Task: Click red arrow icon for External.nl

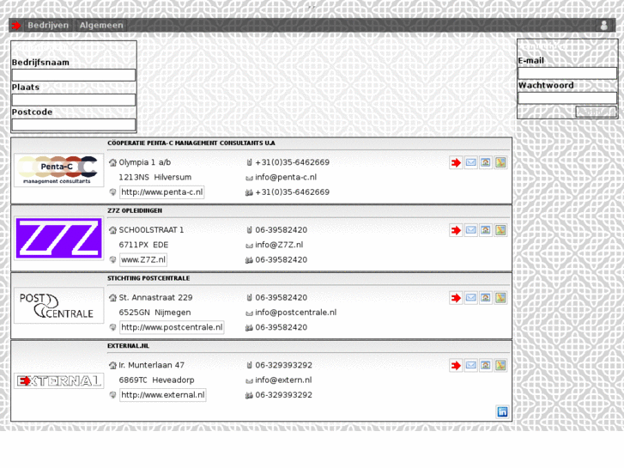Action: pyautogui.click(x=456, y=366)
